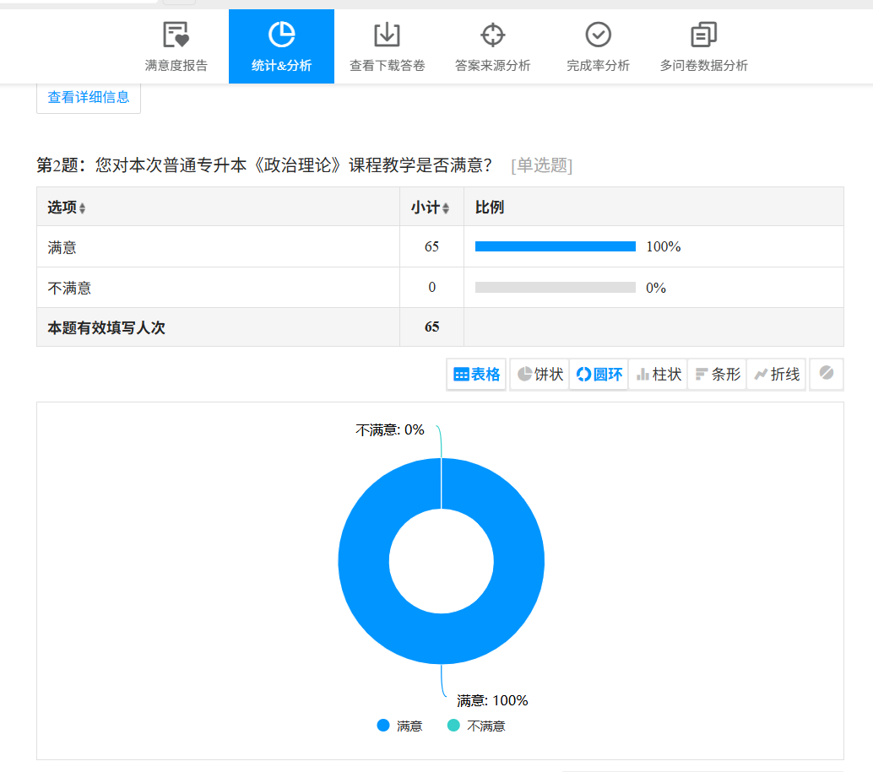Screen dimensions: 873x772
Task: Sort by 选项 column arrows
Action: click(82, 208)
